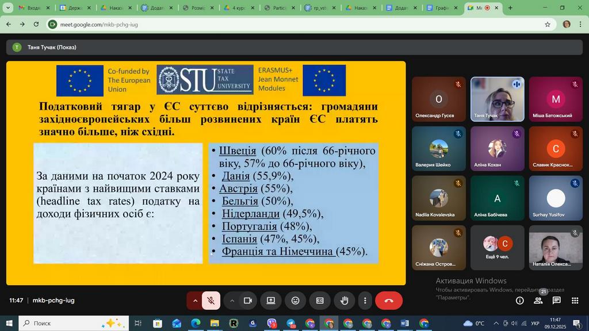Show the participants list

tap(538, 301)
